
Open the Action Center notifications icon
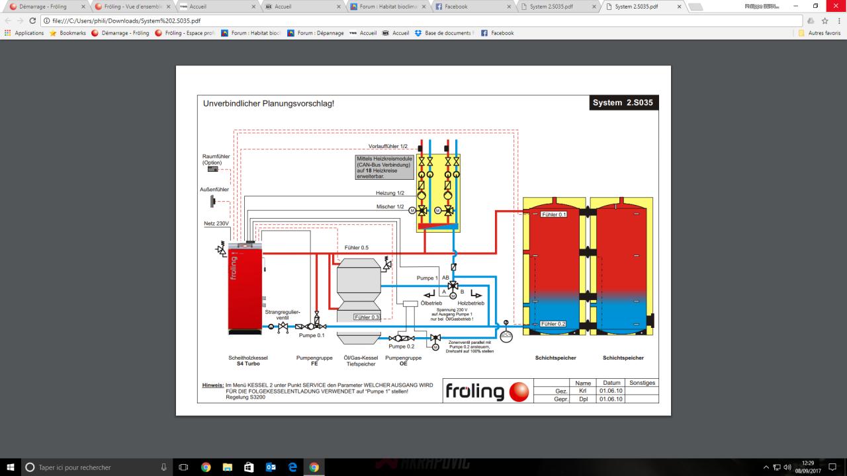point(833,467)
